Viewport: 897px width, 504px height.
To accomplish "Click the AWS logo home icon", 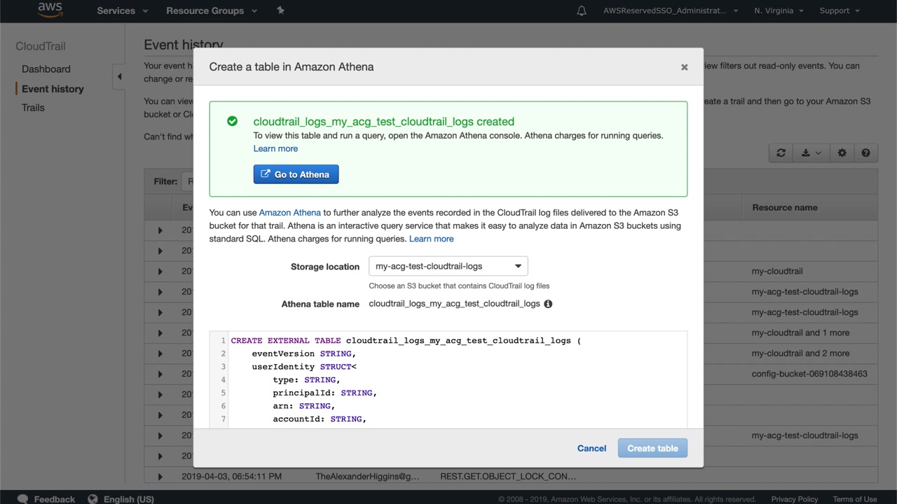I will [x=50, y=10].
